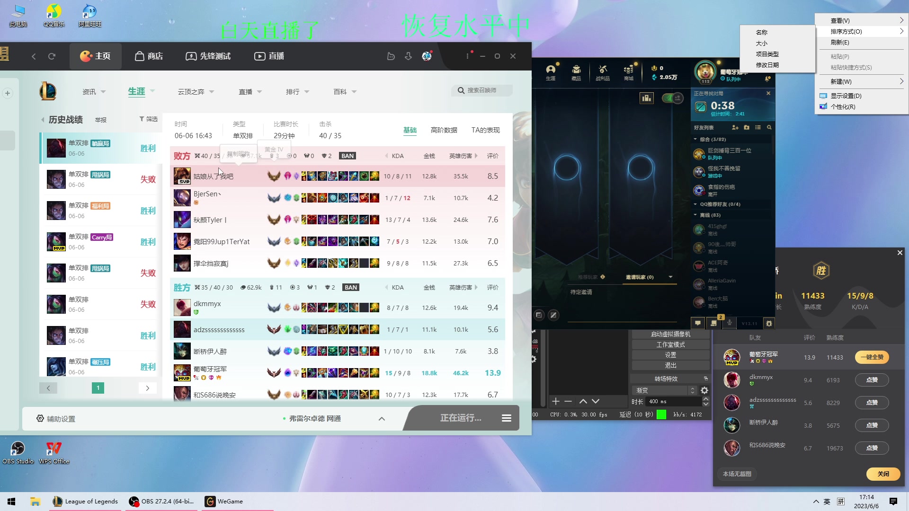Screen dimensions: 909x511
Task: Switch to the 先锋测试 tab in WeGame
Action: (208, 56)
